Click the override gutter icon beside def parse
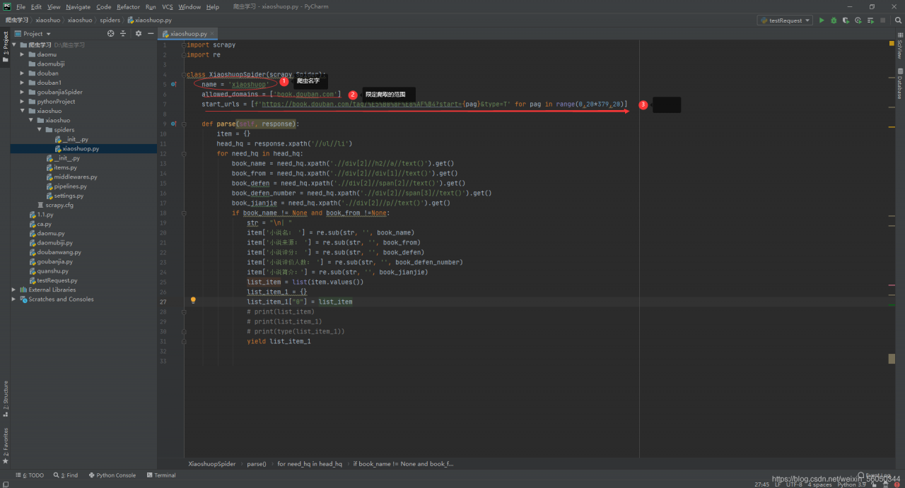This screenshot has height=488, width=905. coord(174,124)
